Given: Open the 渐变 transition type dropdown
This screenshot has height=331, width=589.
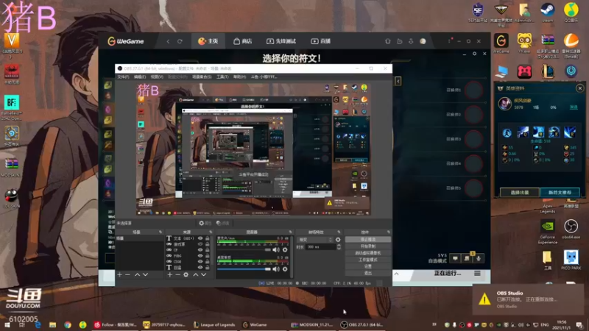Looking at the screenshot, I should (x=316, y=240).
